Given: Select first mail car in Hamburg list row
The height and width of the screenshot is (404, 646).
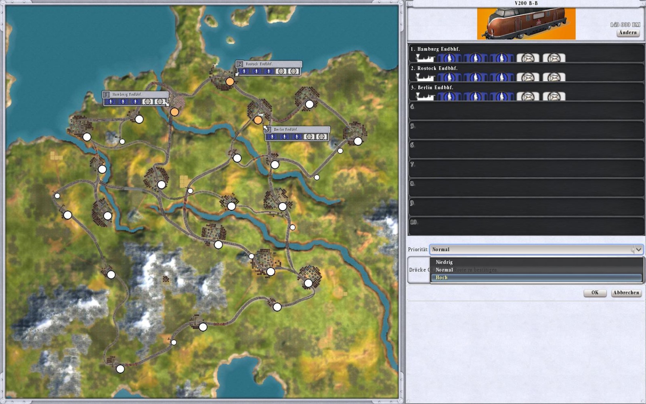Looking at the screenshot, I should (x=528, y=58).
